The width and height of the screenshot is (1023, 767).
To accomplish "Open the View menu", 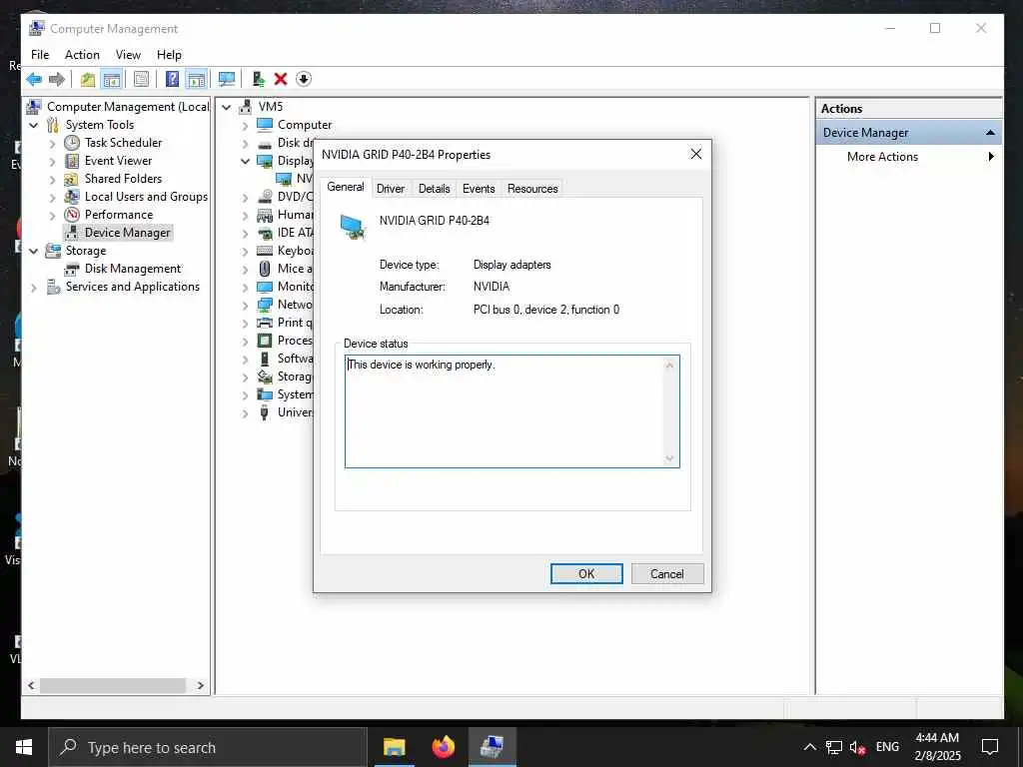I will click(x=128, y=55).
